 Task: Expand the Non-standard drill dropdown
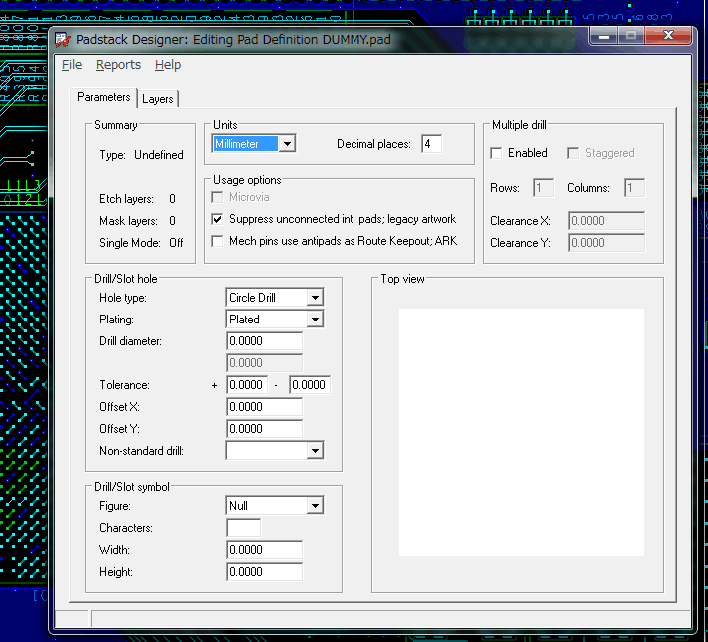[x=315, y=451]
